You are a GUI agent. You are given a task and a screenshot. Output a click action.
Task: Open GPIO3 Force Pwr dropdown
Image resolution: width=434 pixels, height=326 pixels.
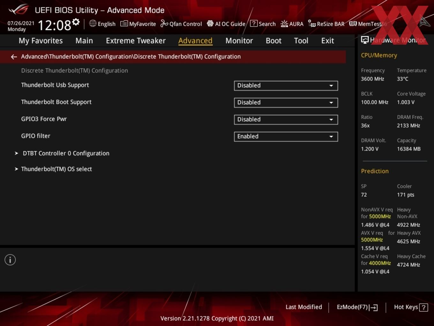[286, 119]
